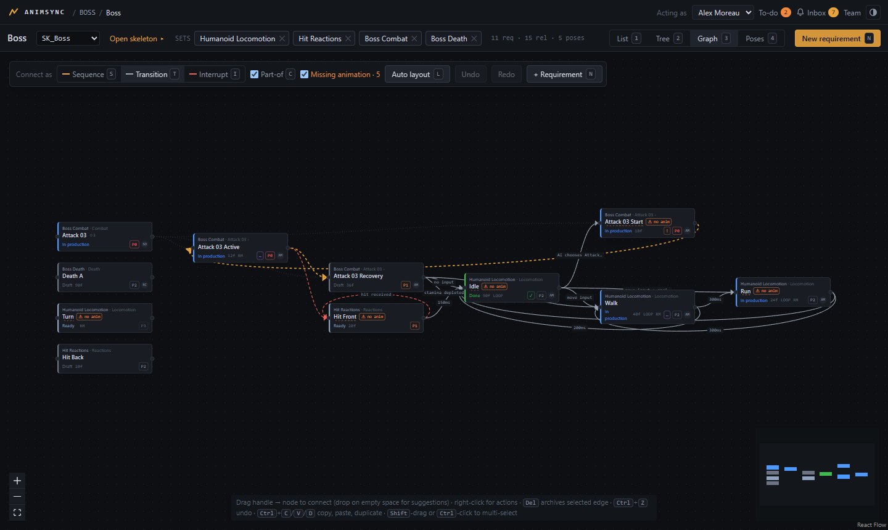Zoom in on the graph canvas
Viewport: 888px width, 530px height.
click(17, 481)
